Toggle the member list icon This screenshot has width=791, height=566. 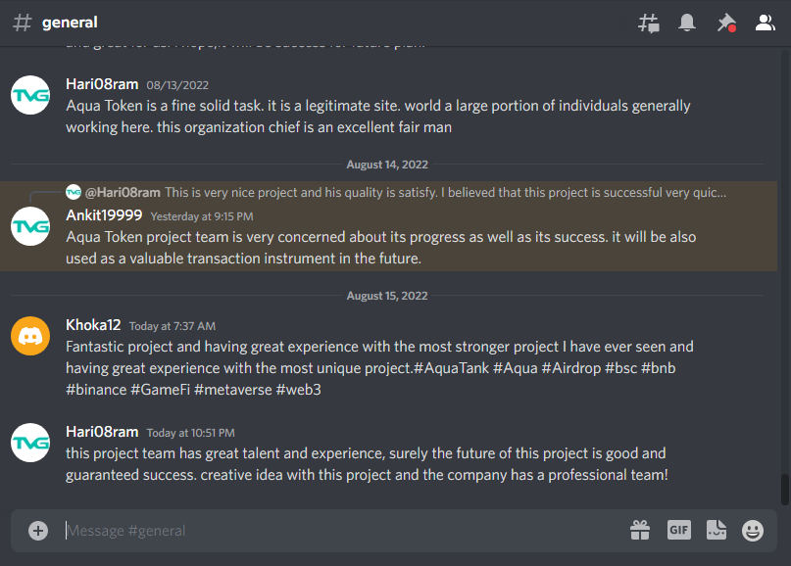click(765, 23)
